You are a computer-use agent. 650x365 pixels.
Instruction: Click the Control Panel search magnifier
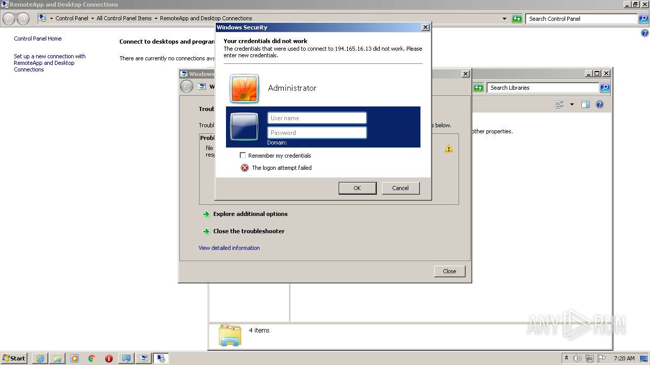coord(643,19)
